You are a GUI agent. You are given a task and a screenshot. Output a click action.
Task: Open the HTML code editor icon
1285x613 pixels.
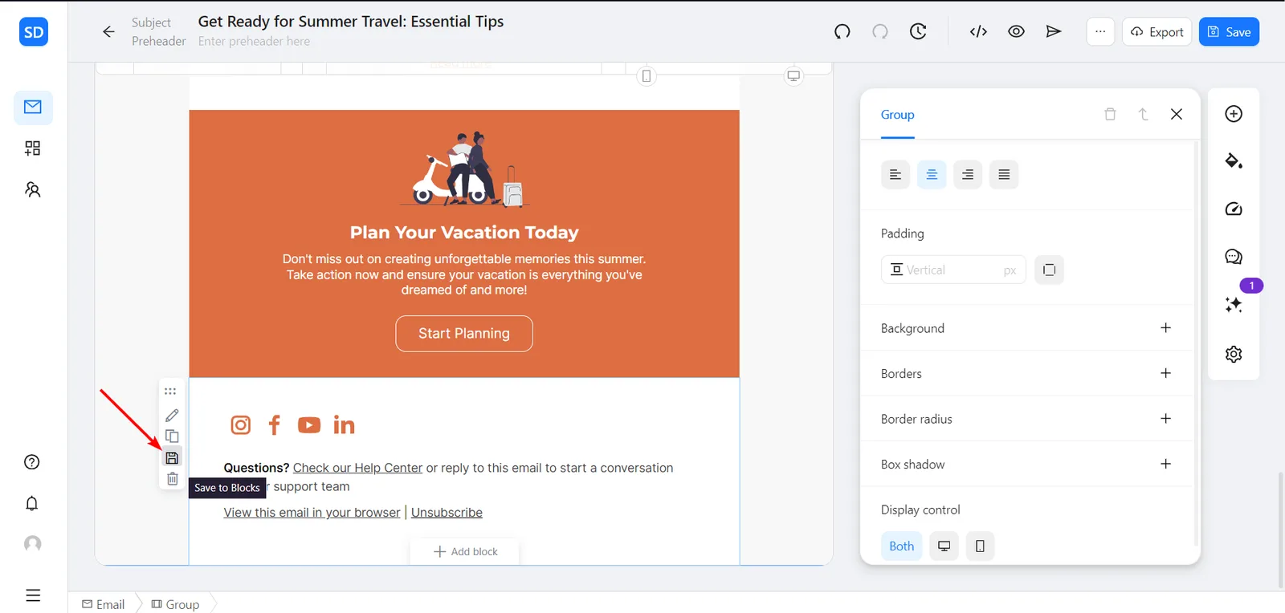(x=978, y=31)
